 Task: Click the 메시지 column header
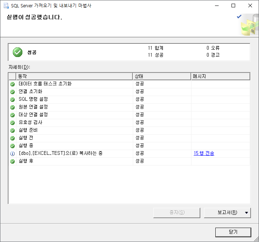220,76
